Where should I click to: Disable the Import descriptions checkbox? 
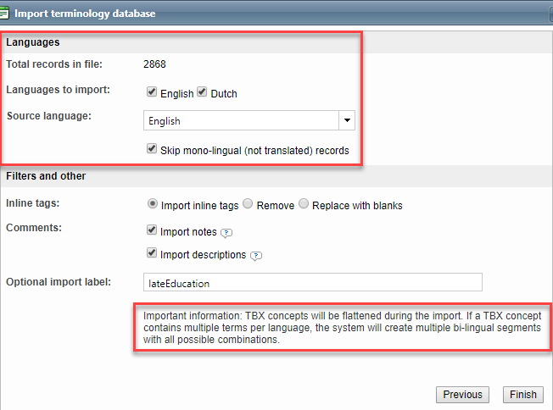point(152,254)
